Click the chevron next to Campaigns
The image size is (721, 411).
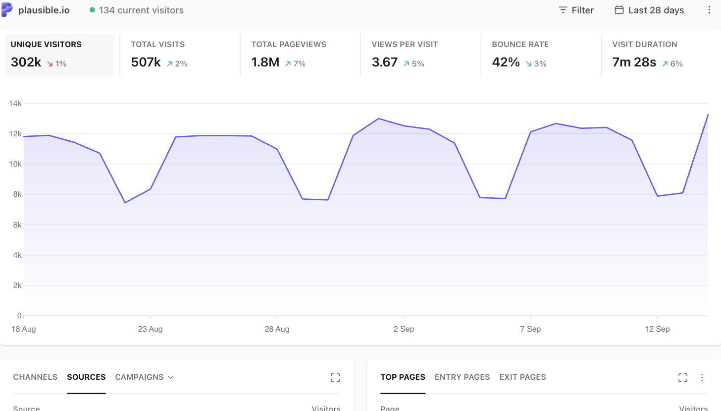tap(171, 378)
